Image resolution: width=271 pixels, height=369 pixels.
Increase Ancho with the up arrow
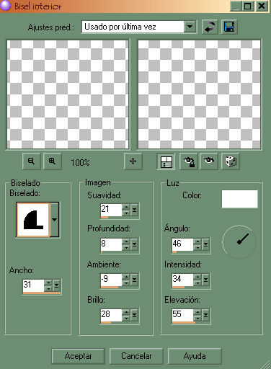click(x=48, y=283)
